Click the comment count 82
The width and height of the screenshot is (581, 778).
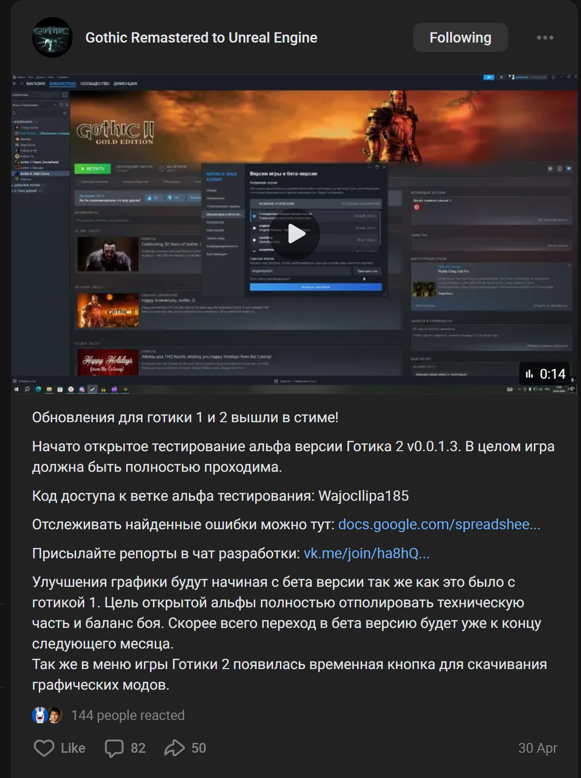[x=138, y=748]
